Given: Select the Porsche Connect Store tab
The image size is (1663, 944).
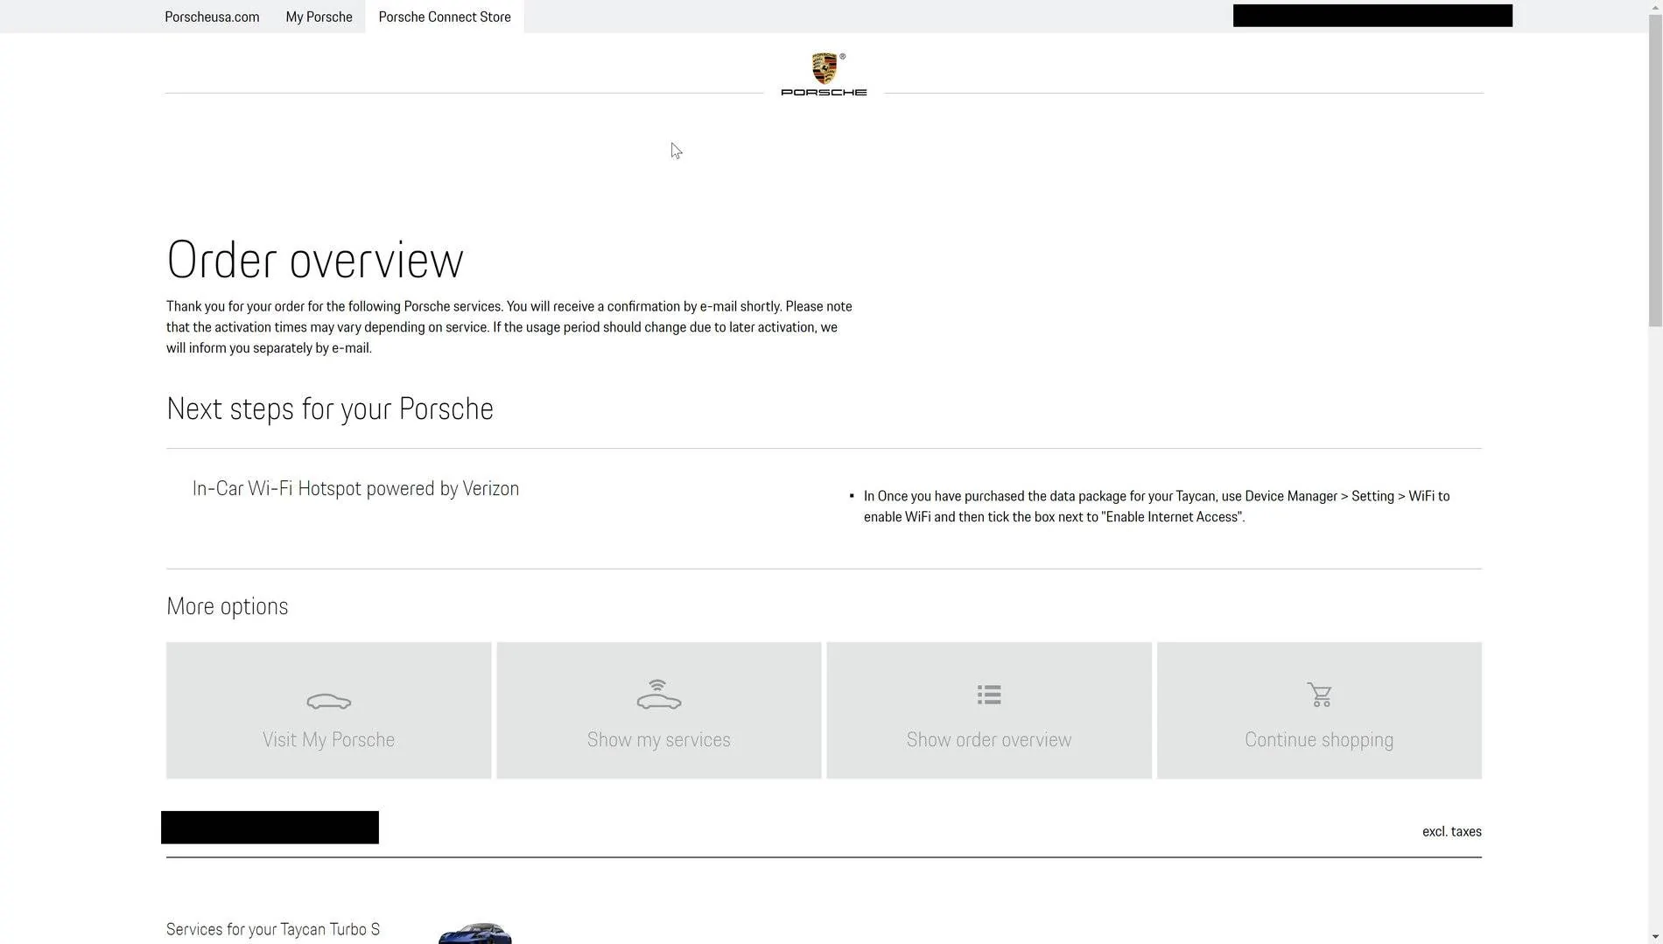Looking at the screenshot, I should (445, 17).
